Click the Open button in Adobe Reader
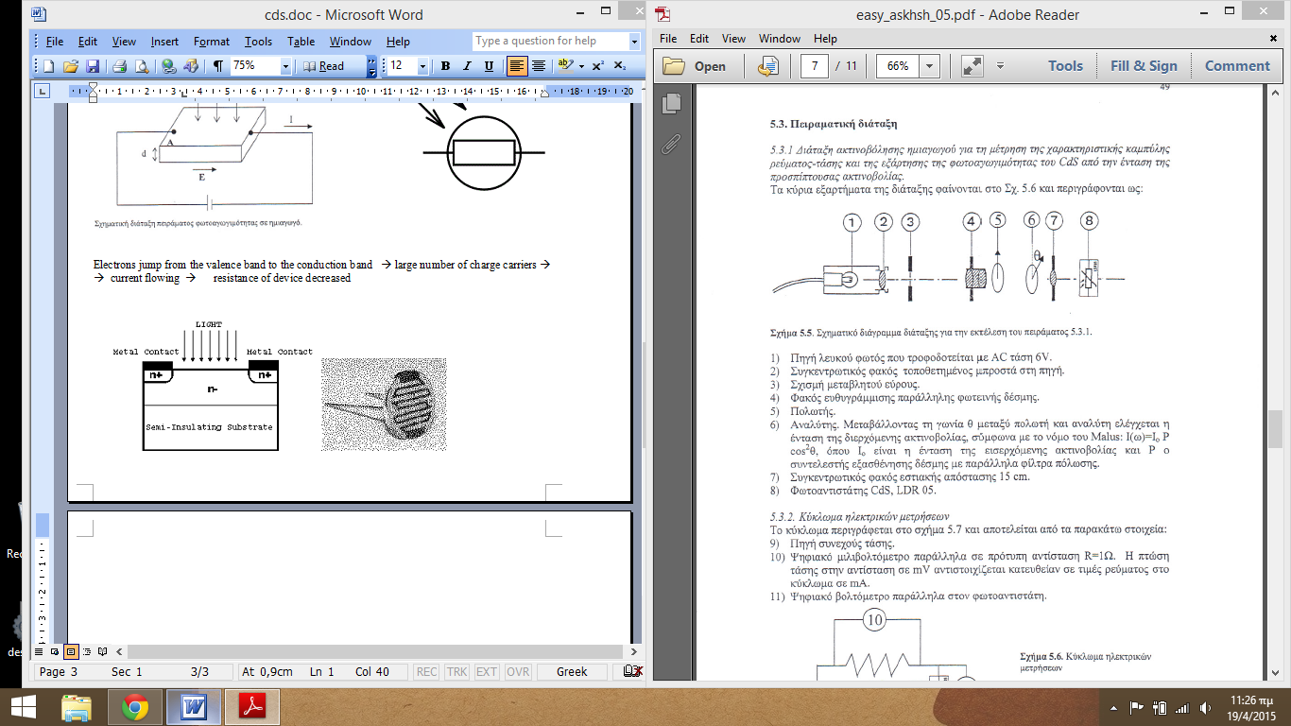Image resolution: width=1291 pixels, height=726 pixels. tap(695, 66)
